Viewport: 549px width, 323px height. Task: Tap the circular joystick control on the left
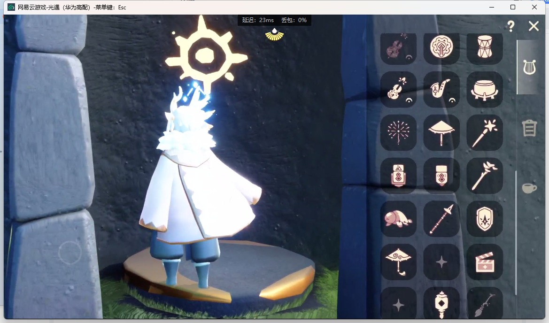[70, 252]
